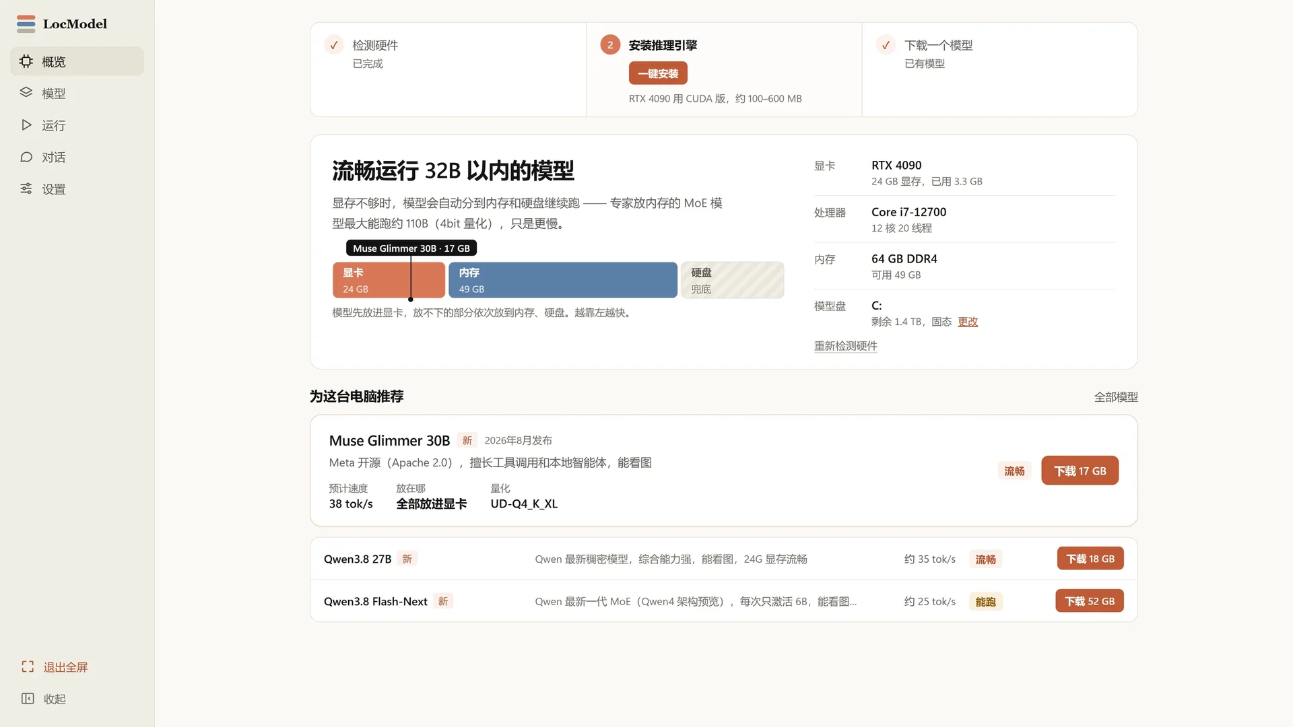Click the checkmark icon beside 检测硬件
Image resolution: width=1293 pixels, height=727 pixels.
pyautogui.click(x=334, y=45)
